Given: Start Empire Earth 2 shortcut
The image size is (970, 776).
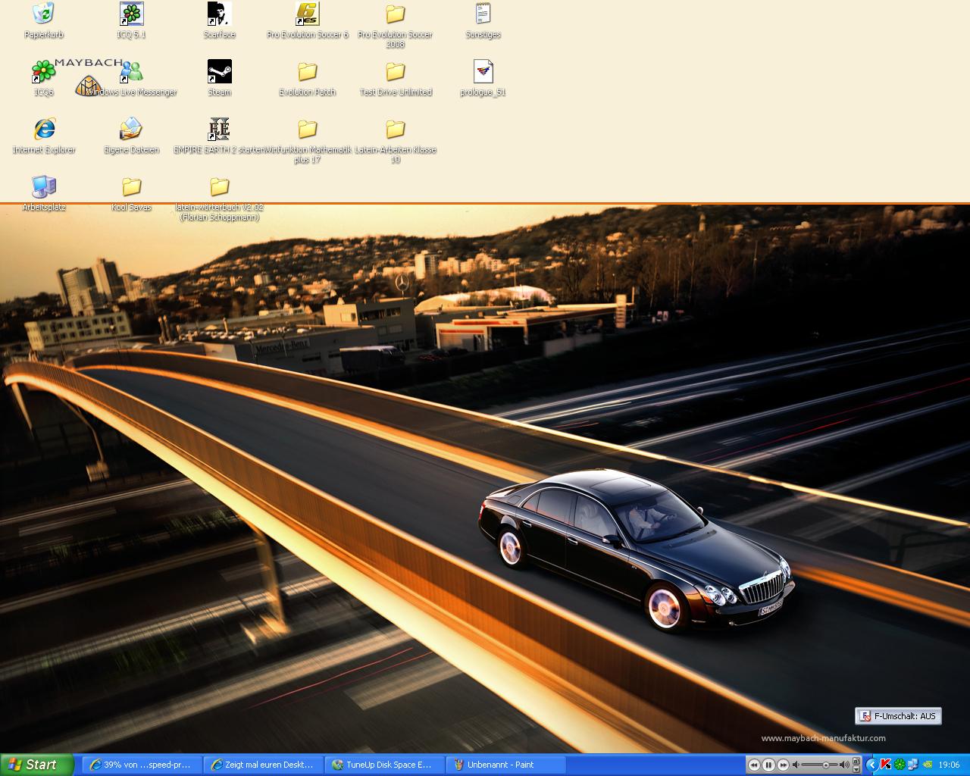Looking at the screenshot, I should pos(220,136).
